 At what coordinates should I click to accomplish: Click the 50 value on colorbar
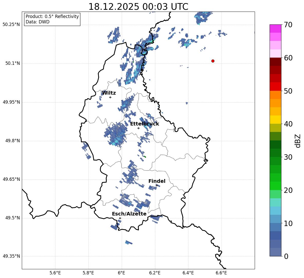tap(288, 91)
